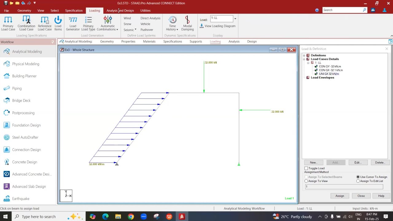Select the Properties page tab

point(128,41)
